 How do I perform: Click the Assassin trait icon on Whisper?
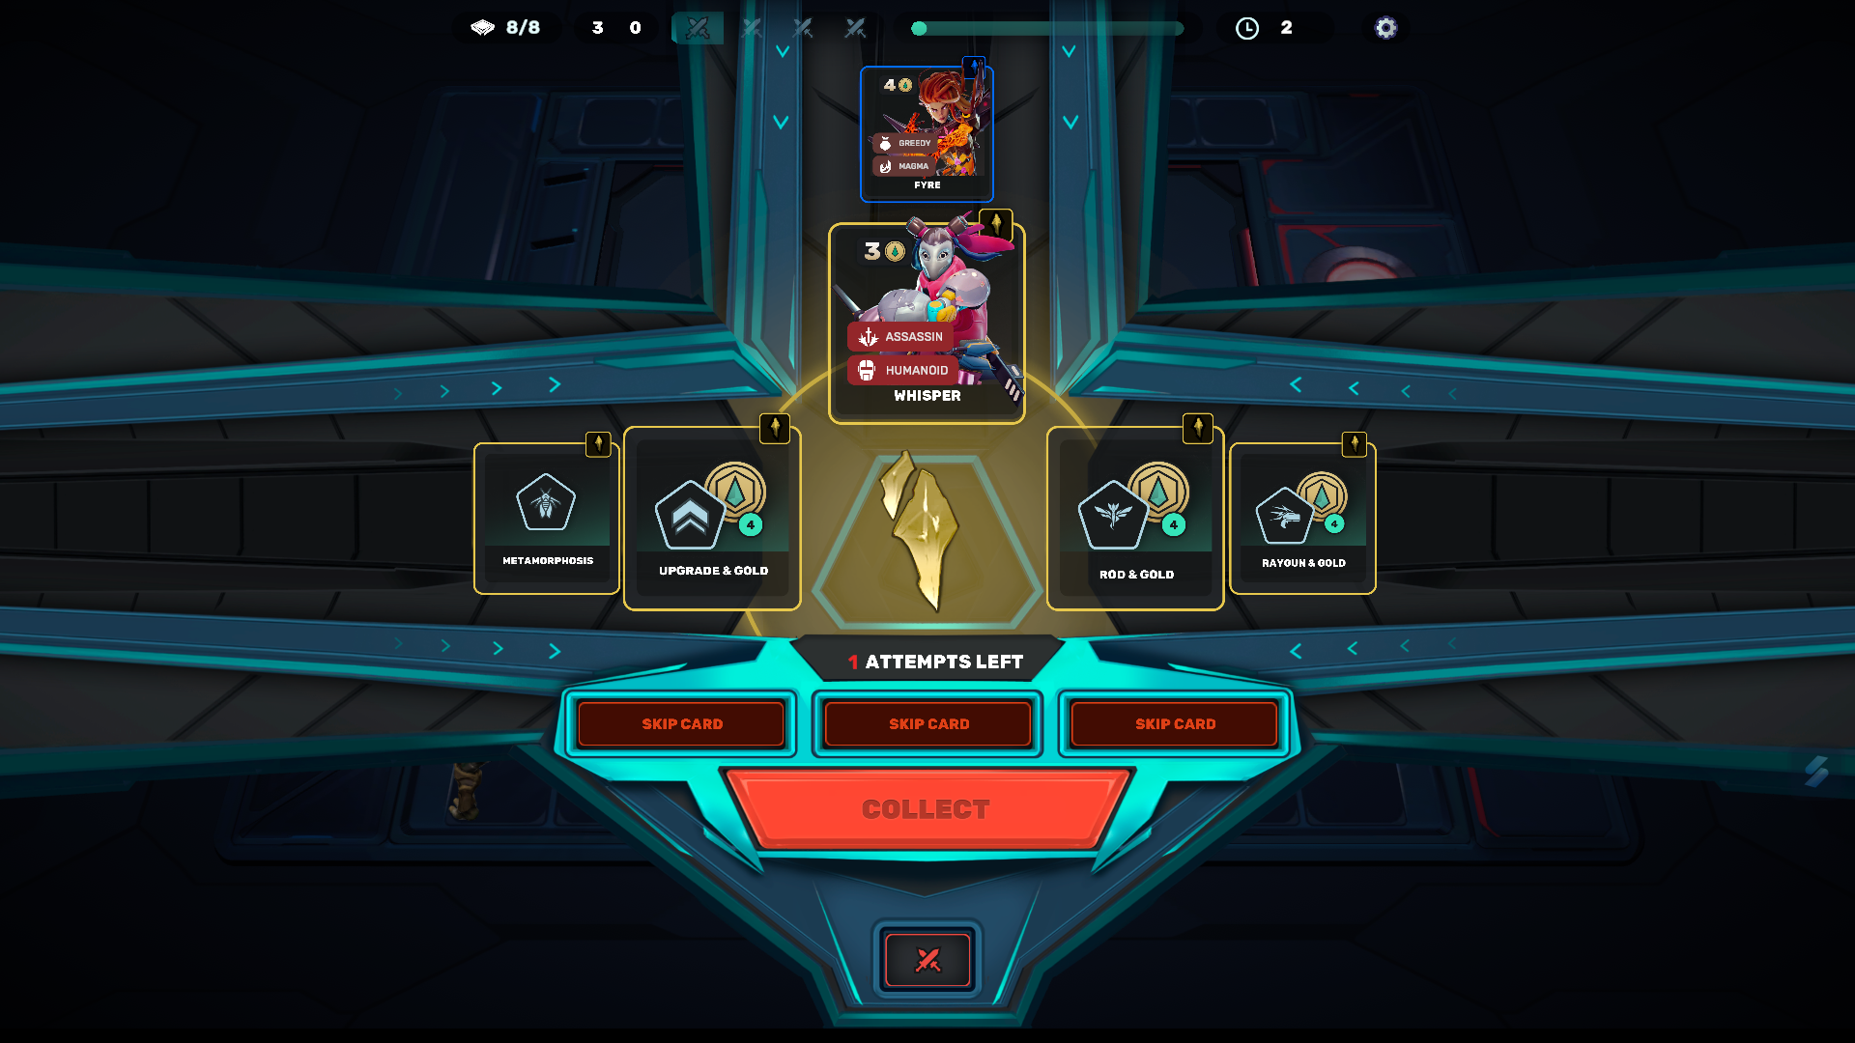868,336
